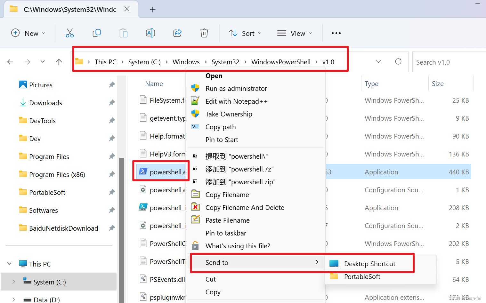Click the lock icon for What's using this file
The width and height of the screenshot is (486, 303).
click(195, 246)
